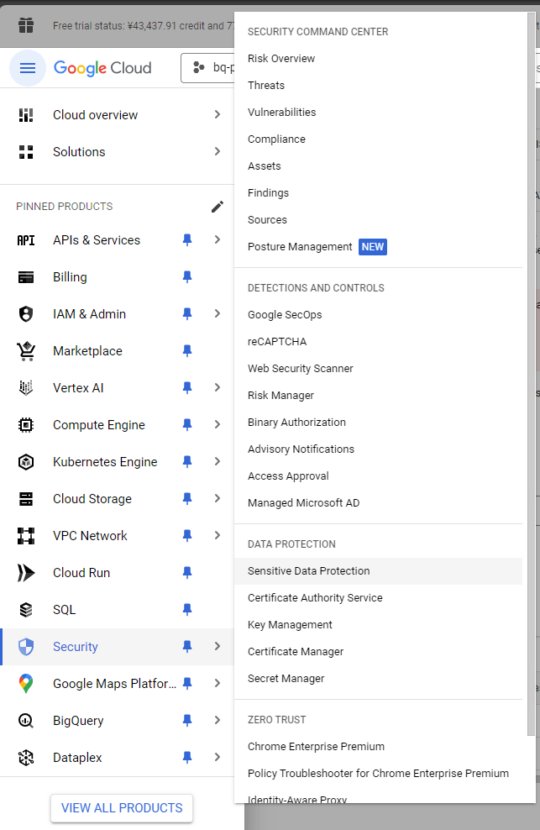Open Binary Authorization link
The image size is (540, 830).
(296, 423)
